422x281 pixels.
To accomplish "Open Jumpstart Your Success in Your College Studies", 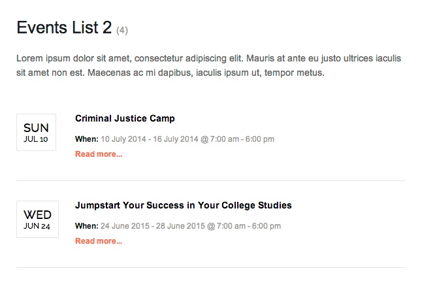I will [x=183, y=205].
